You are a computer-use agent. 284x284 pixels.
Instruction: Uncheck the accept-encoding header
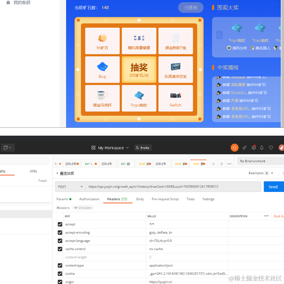point(60,233)
